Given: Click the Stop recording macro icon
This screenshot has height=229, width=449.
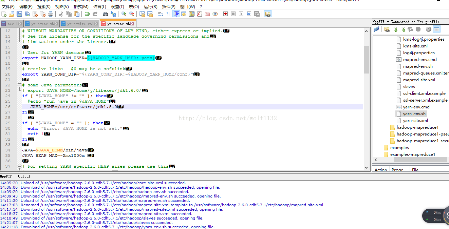Looking at the screenshot, I should click(233, 14).
